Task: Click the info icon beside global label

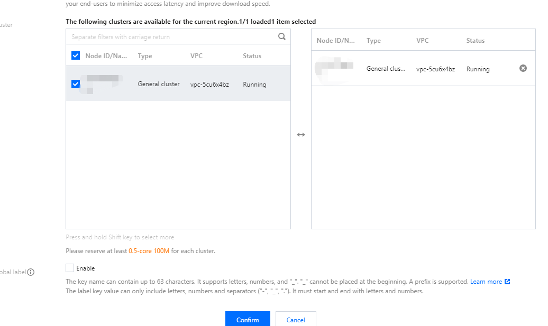Action: (31, 272)
